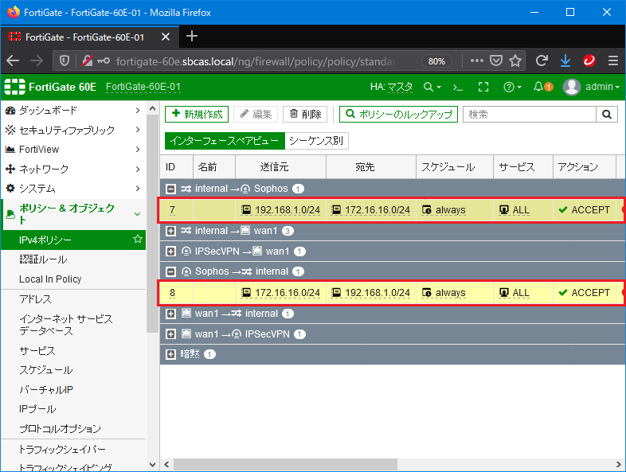
Task: Collapse the internal → Sophos group
Action: [170, 189]
